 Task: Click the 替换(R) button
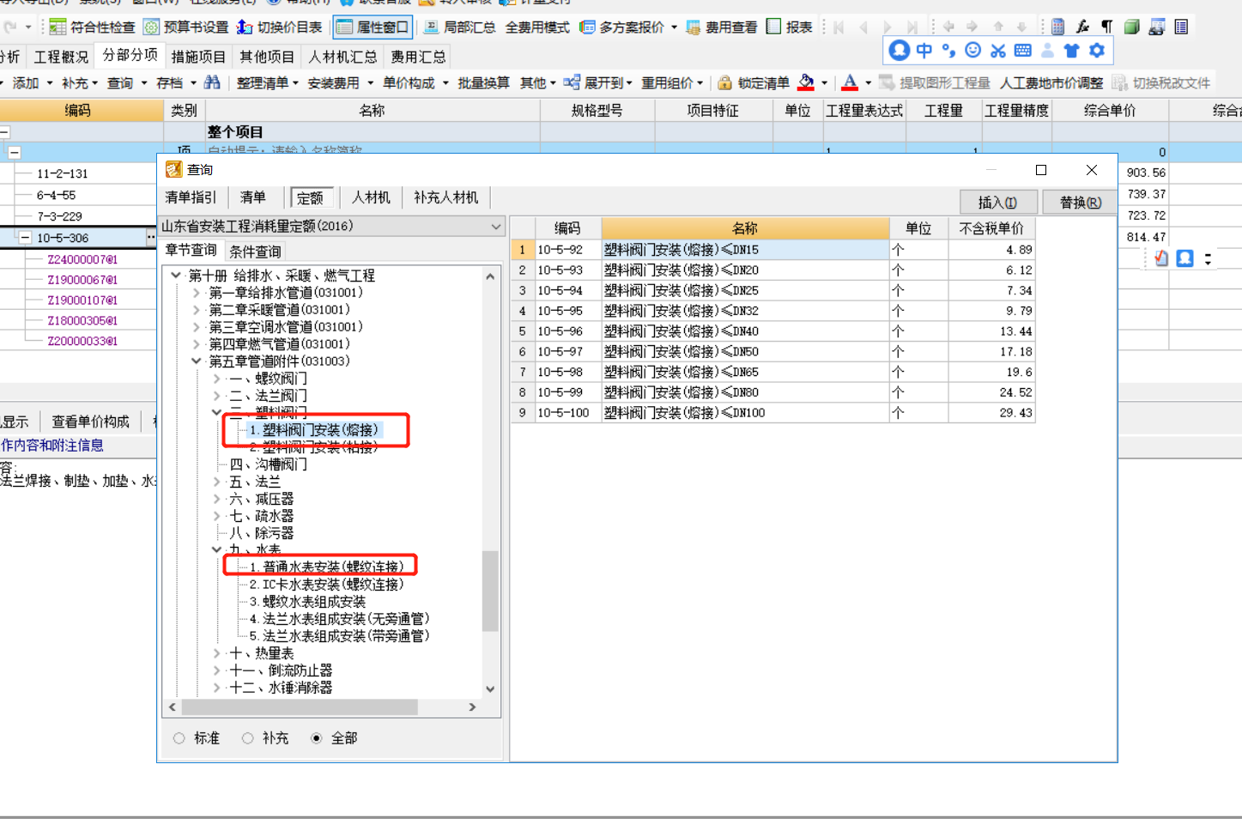point(1080,203)
